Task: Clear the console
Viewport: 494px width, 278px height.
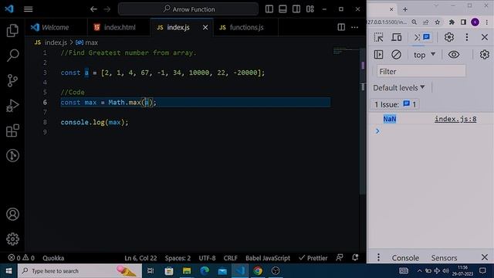Action: (396, 55)
